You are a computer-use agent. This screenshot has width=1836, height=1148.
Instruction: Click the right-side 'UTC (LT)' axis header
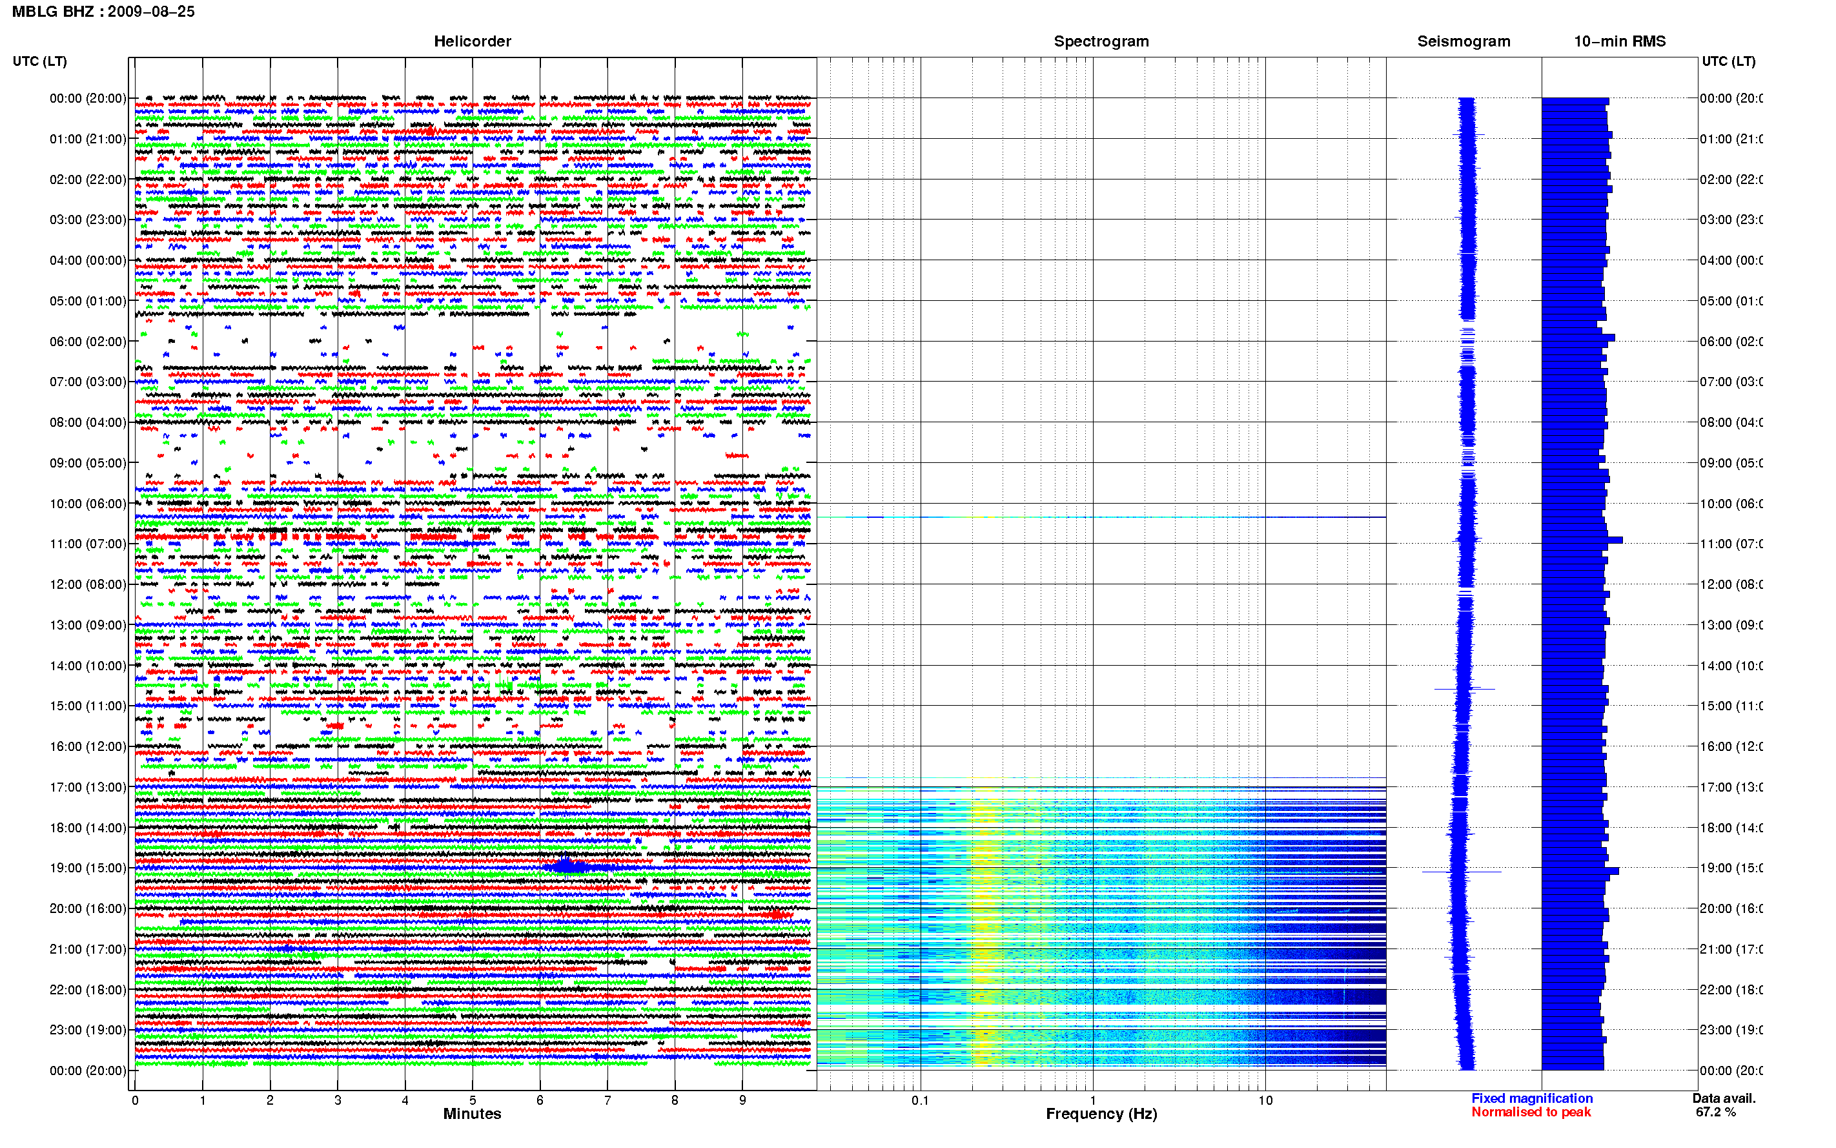coord(1728,61)
